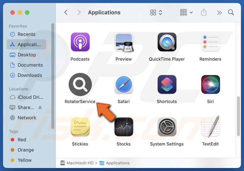This screenshot has width=244, height=171.
Task: Switch to icon grid view button
Action: (x=153, y=12)
